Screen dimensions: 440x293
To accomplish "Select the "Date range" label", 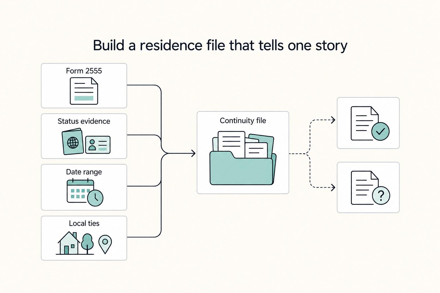I will [84, 172].
